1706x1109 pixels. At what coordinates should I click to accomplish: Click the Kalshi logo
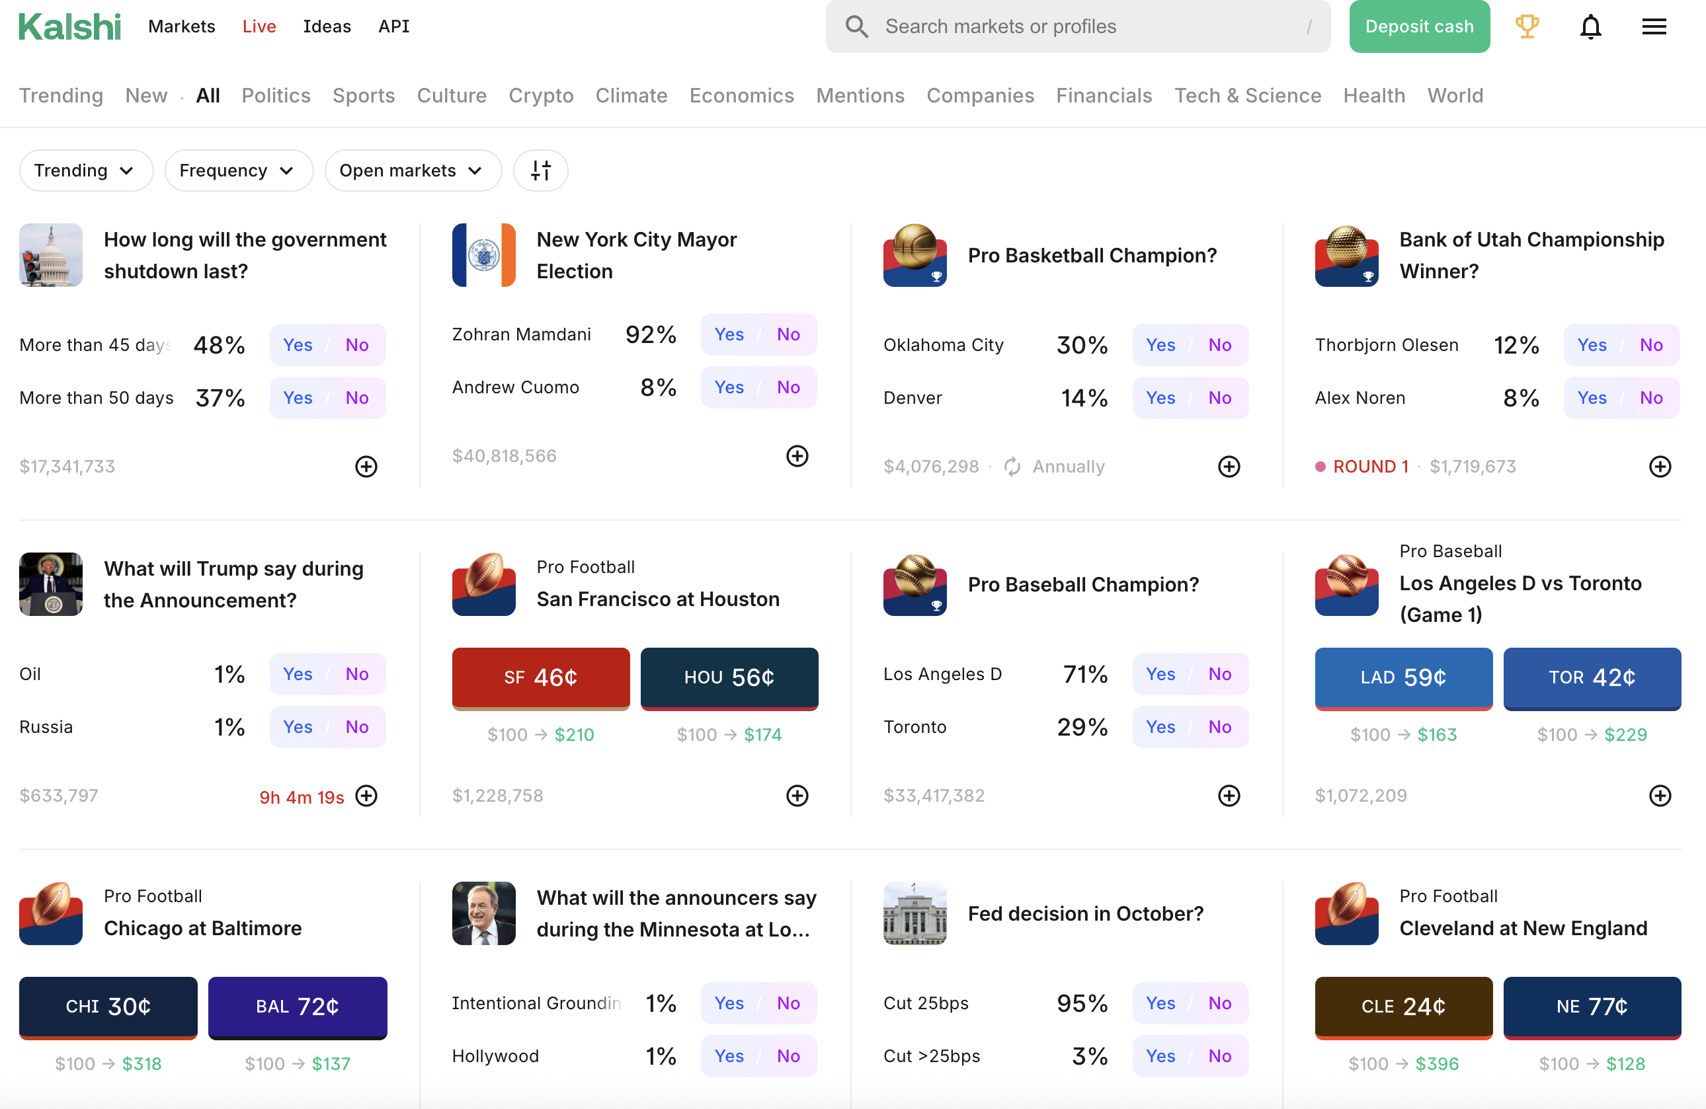(69, 26)
